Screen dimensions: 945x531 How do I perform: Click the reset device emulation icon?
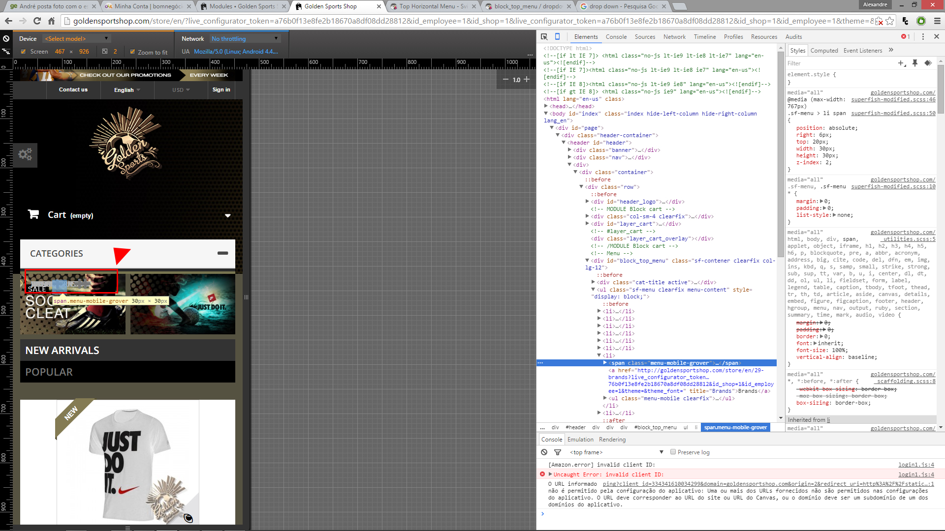(6, 38)
